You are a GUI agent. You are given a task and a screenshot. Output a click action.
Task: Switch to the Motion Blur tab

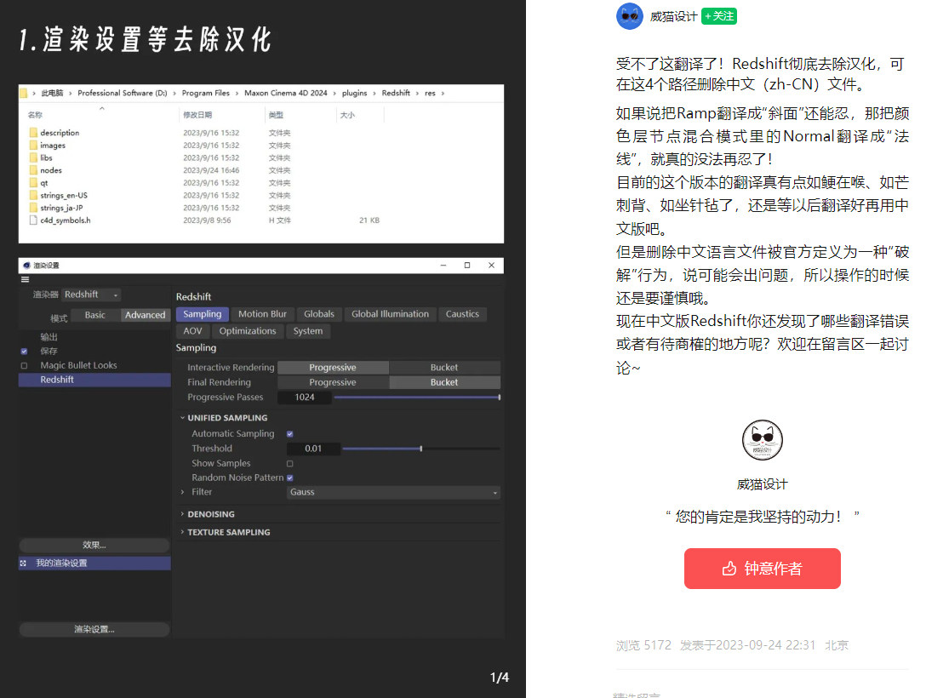(x=262, y=314)
